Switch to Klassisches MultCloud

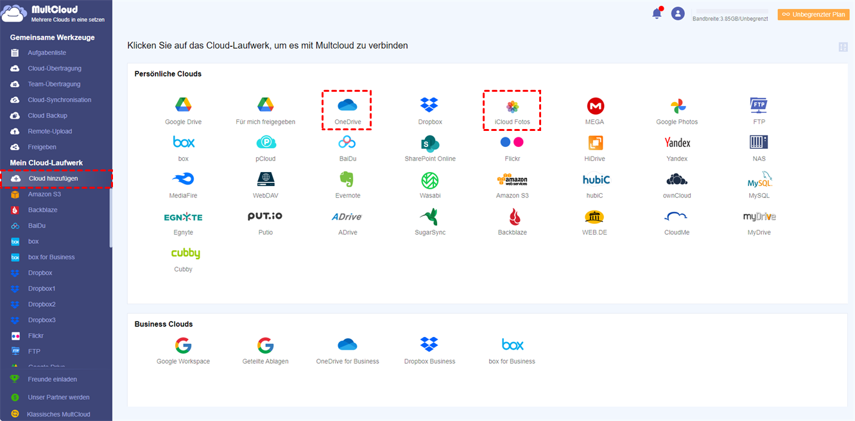point(58,415)
